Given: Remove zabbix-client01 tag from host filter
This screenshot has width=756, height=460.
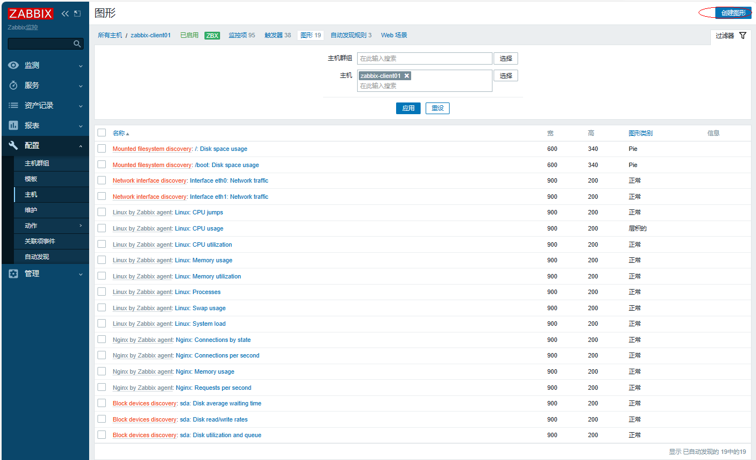Looking at the screenshot, I should (407, 76).
